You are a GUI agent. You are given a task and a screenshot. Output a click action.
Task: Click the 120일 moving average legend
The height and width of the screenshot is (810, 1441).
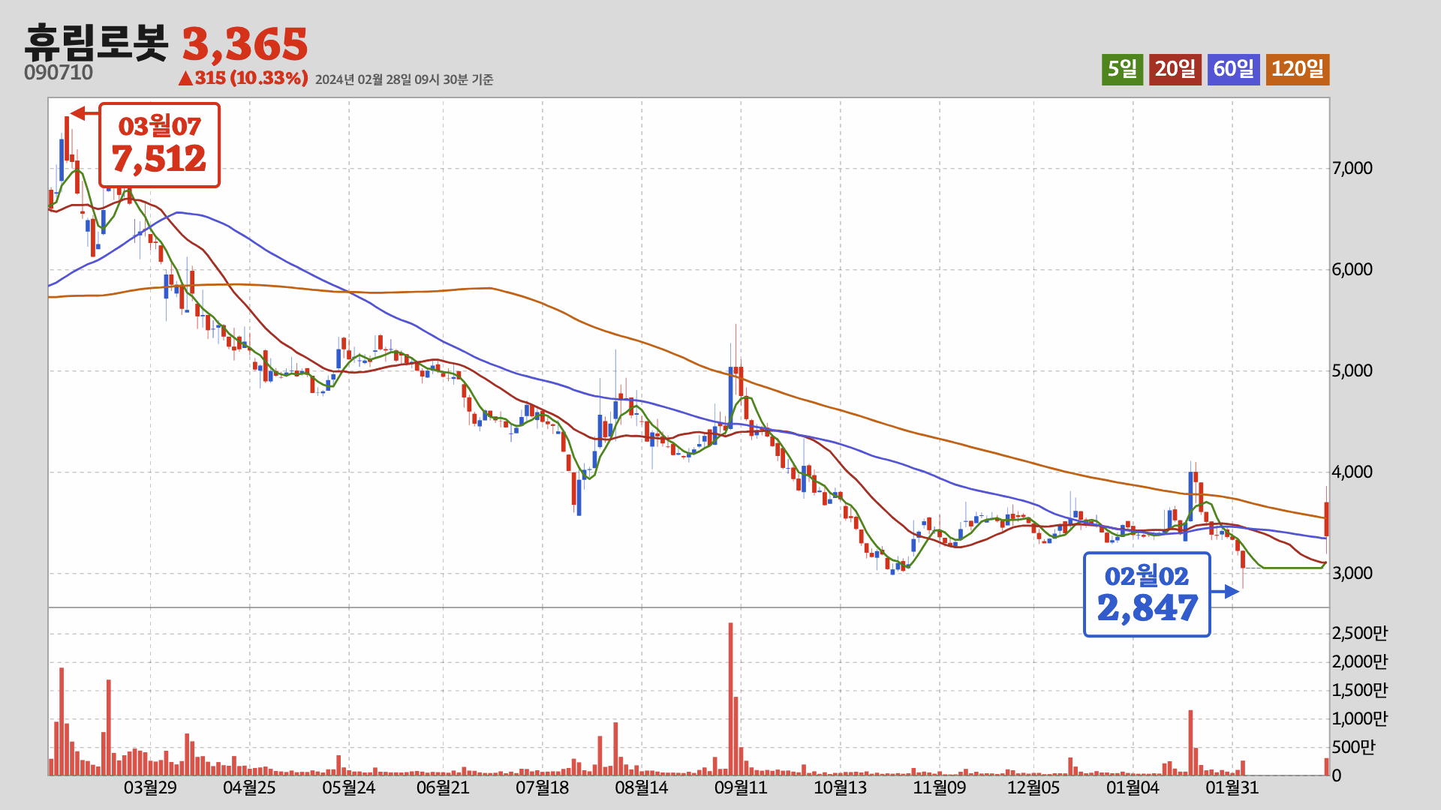pos(1297,69)
